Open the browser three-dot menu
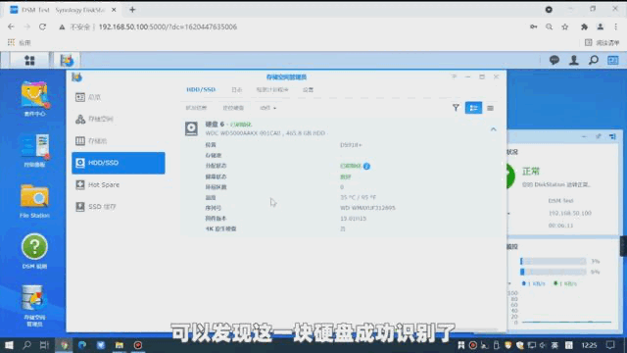This screenshot has width=627, height=353. click(616, 26)
